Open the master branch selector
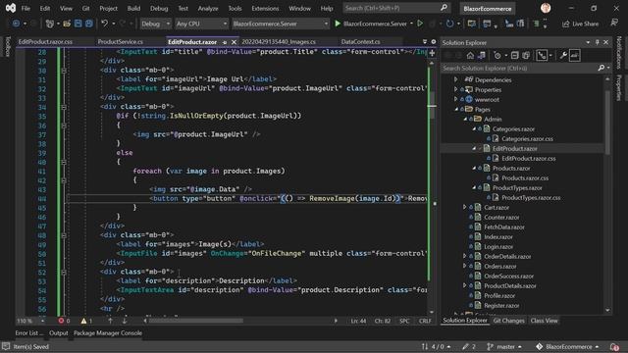Viewport: 628px width, 353px height. (x=504, y=346)
